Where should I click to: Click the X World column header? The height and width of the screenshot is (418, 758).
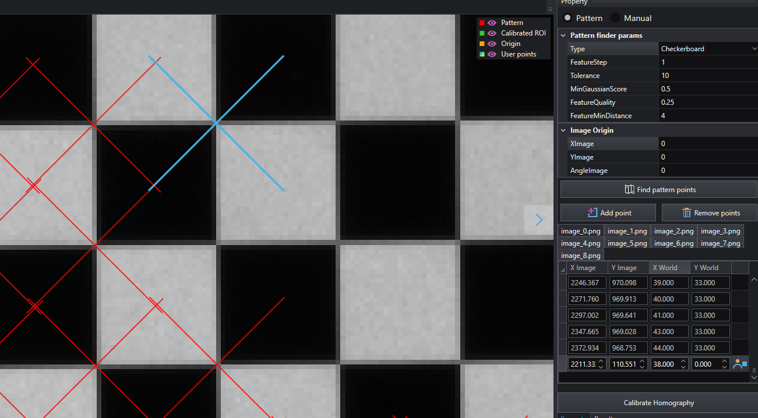tap(670, 268)
